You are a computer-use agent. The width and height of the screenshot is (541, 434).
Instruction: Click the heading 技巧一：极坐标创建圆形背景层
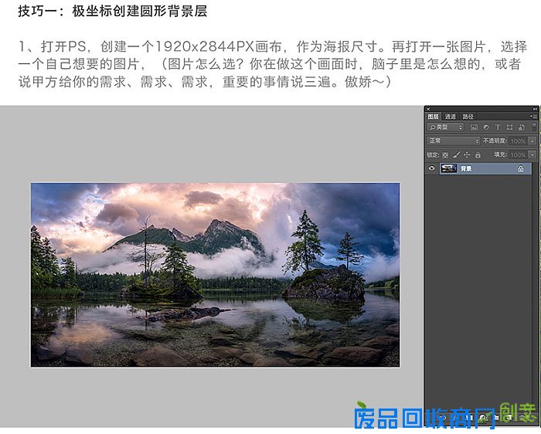point(113,11)
